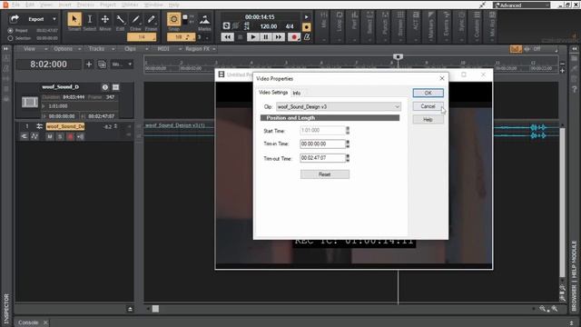This screenshot has height=327, width=581.
Task: Rewind the transport to start
Action: 227,37
